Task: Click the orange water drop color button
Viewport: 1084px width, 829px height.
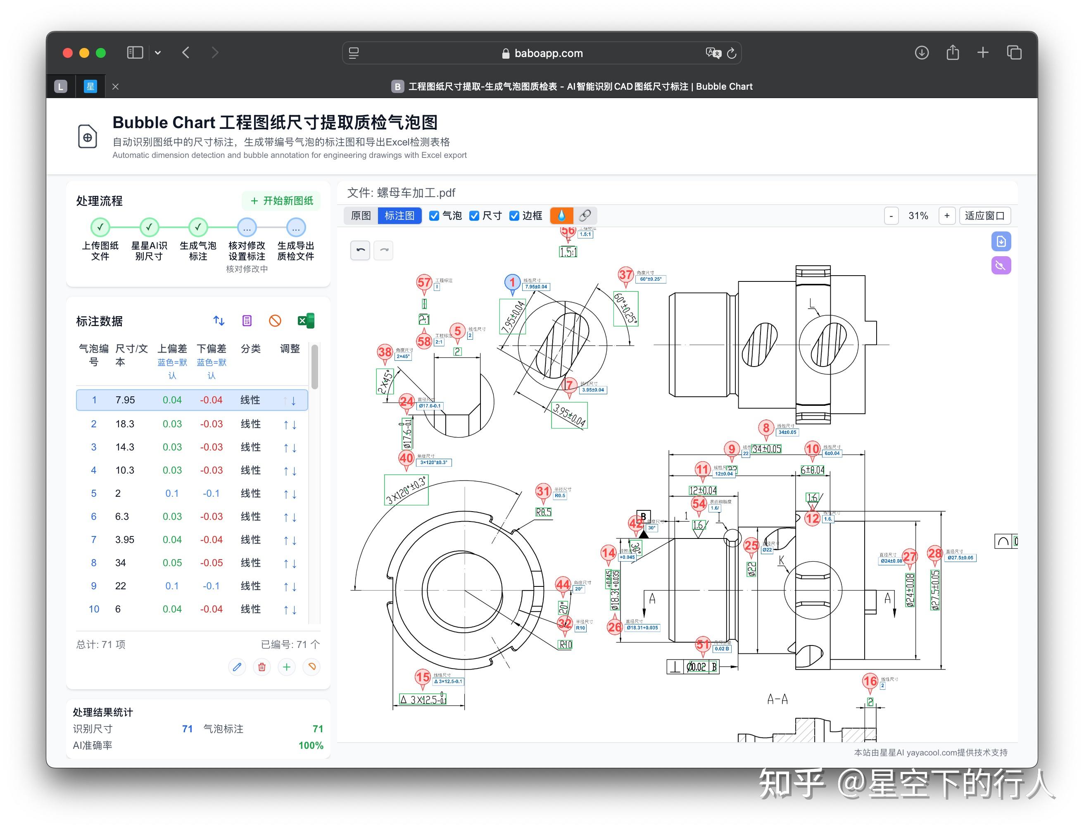Action: tap(561, 216)
